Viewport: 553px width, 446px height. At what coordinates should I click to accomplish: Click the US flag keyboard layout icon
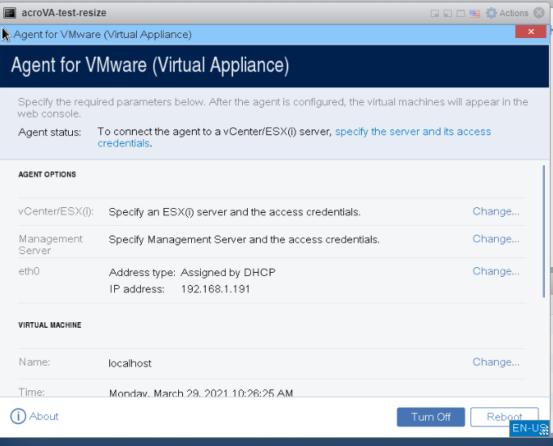(474, 14)
